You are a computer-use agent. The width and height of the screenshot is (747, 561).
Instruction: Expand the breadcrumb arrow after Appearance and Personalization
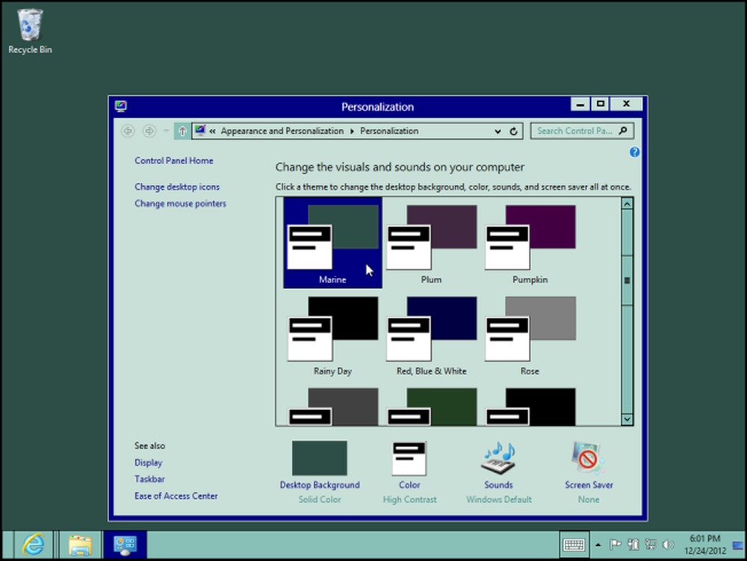(x=352, y=131)
